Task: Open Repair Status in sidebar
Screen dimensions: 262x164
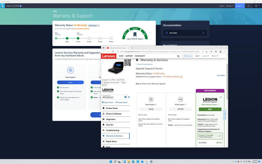Action: (x=116, y=141)
